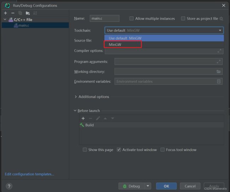Add a before launch task

[x=83, y=118]
